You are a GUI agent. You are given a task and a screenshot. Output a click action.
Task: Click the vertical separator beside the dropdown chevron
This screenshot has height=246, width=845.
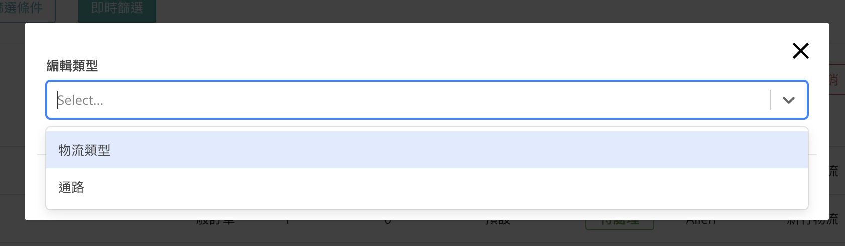coord(770,100)
